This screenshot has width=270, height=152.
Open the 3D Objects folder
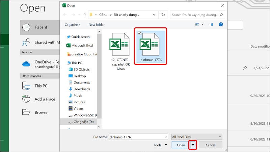pos(79,70)
